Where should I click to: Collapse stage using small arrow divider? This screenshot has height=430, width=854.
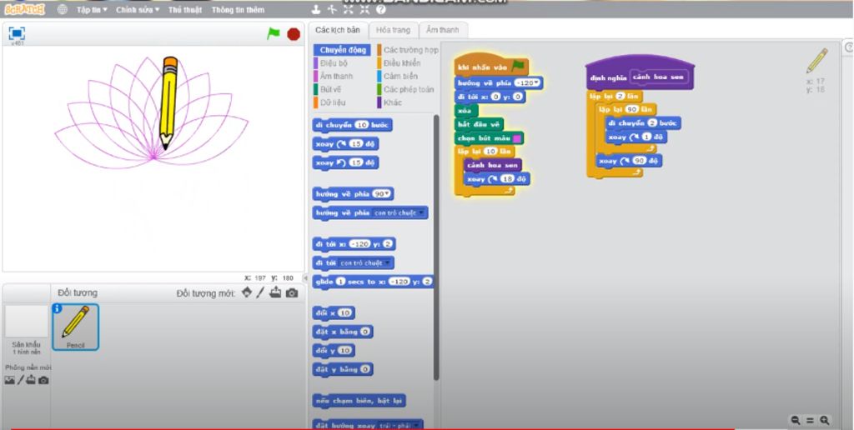tap(305, 277)
